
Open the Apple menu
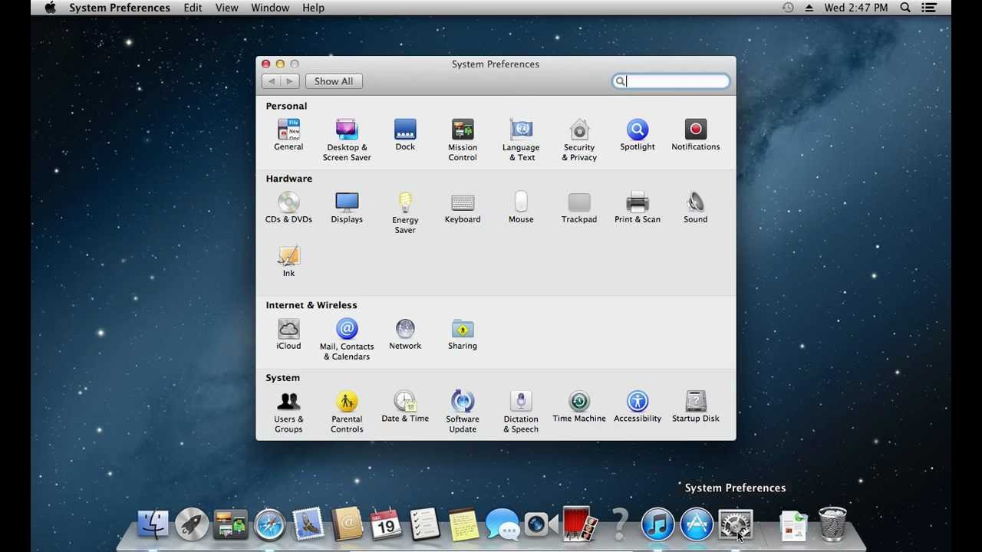coord(51,8)
